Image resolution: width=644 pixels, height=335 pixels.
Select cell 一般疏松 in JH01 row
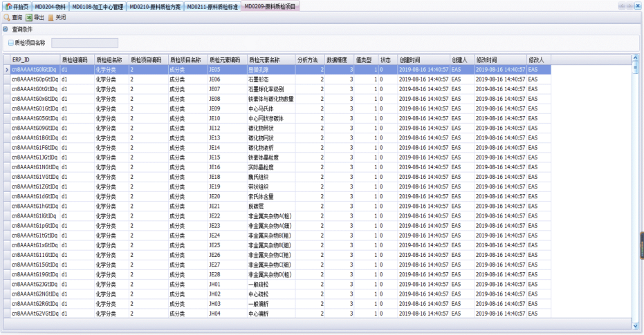(271, 285)
